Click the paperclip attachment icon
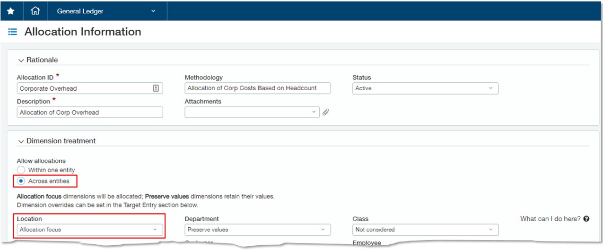 pos(325,112)
